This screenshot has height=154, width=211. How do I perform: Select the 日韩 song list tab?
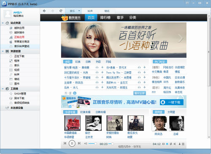pyautogui.click(x=88, y=62)
